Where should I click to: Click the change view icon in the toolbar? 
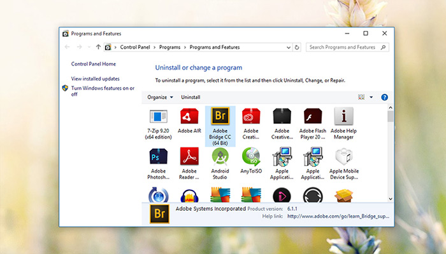(361, 97)
